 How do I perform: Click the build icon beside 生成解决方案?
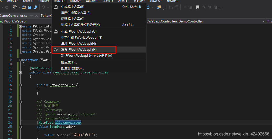(55, 7)
